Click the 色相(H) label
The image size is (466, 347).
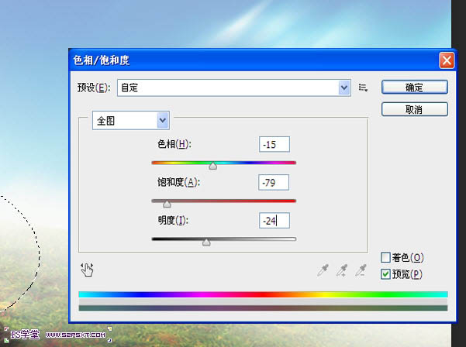pos(174,144)
